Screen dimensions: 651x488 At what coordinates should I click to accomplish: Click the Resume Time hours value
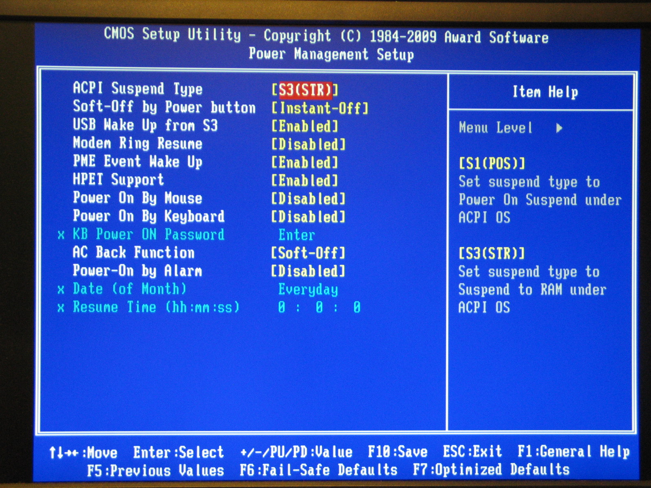282,307
